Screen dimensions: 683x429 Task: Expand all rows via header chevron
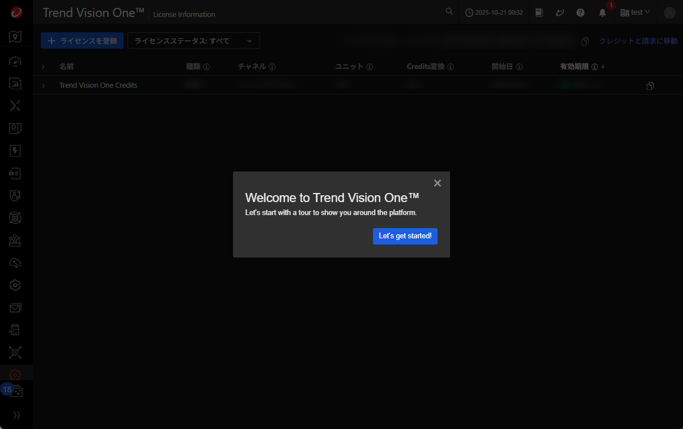tap(43, 67)
